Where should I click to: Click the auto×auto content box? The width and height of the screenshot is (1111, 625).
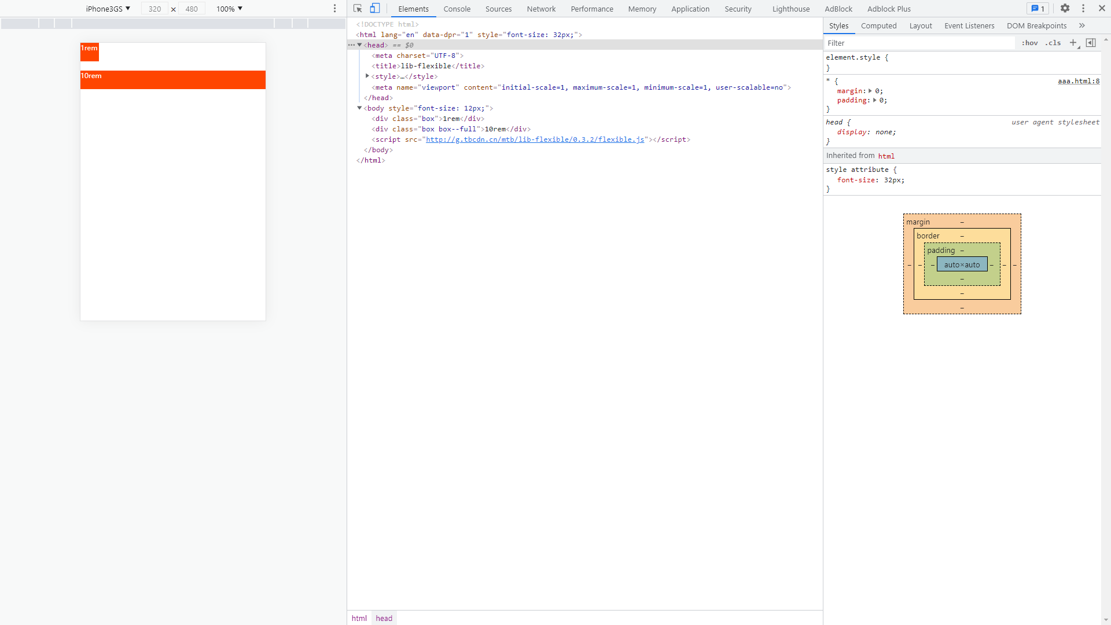click(x=962, y=264)
